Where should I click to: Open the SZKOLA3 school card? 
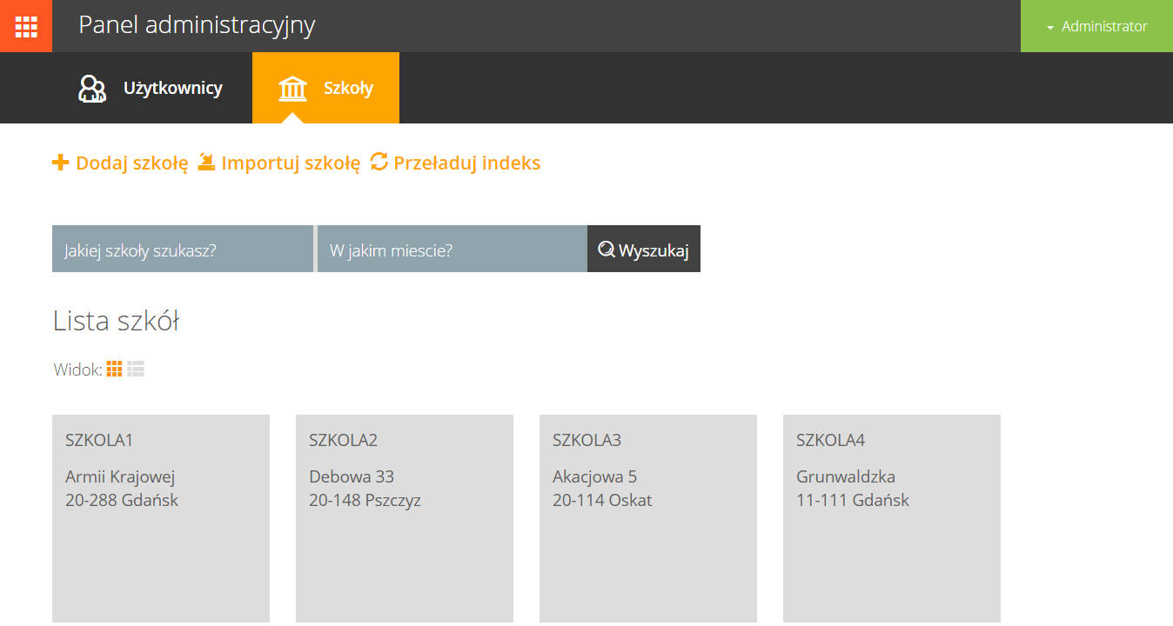(648, 519)
